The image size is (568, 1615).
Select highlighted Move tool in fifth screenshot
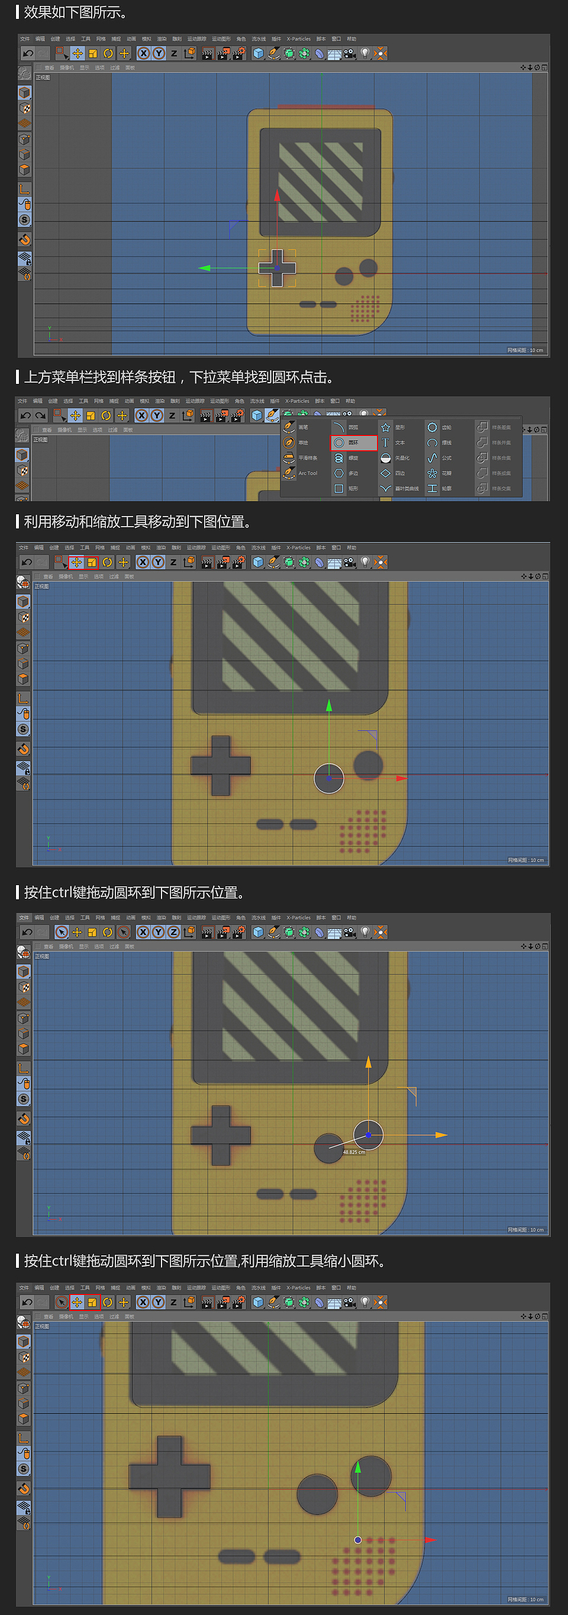click(x=77, y=1302)
